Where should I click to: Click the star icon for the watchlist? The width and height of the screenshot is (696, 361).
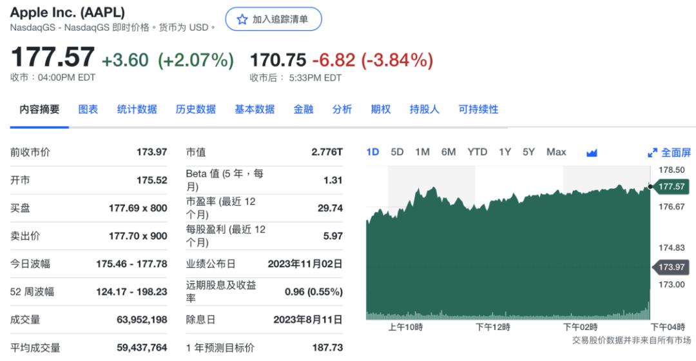242,19
